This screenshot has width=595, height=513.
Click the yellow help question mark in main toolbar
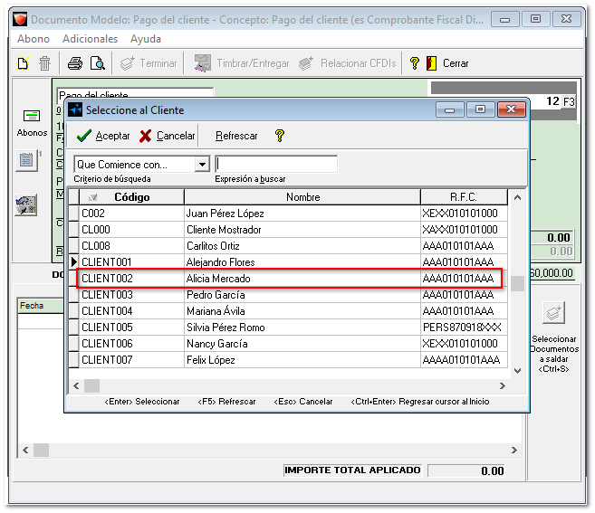coord(415,63)
